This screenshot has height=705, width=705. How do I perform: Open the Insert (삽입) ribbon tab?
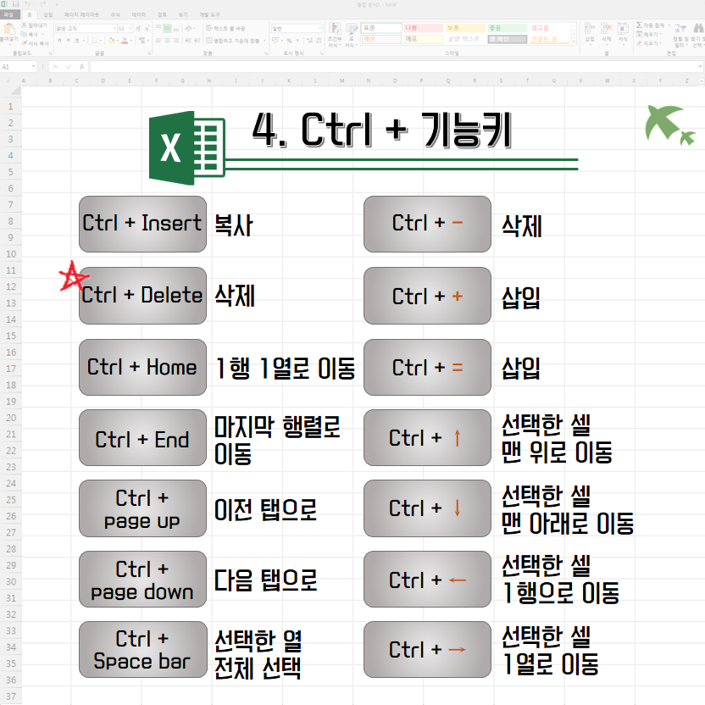coord(47,14)
